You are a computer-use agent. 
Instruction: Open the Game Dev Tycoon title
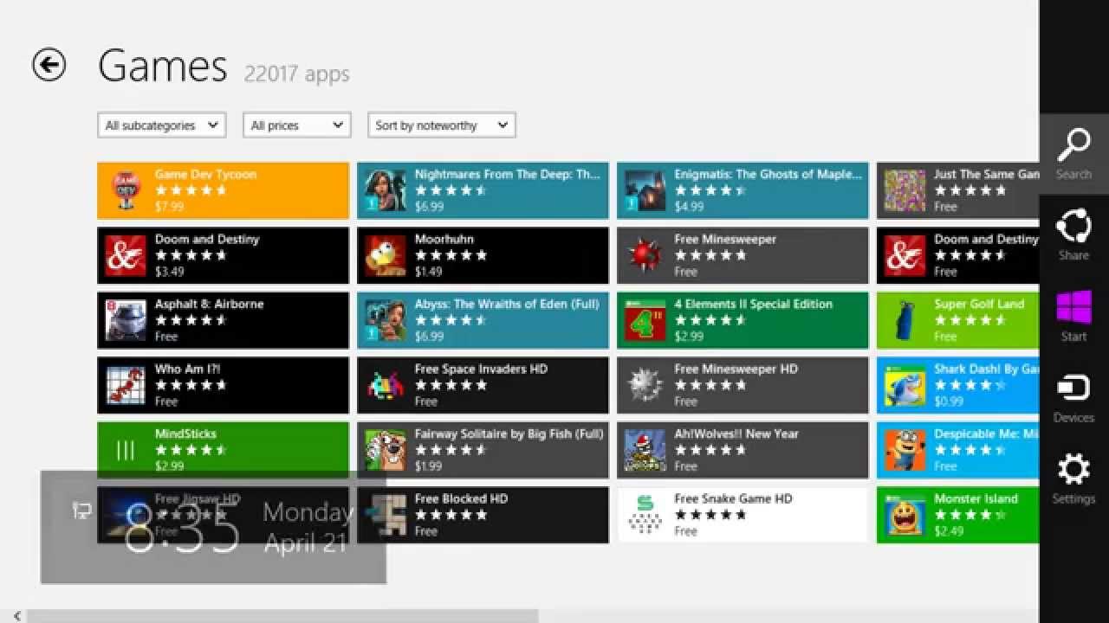205,174
